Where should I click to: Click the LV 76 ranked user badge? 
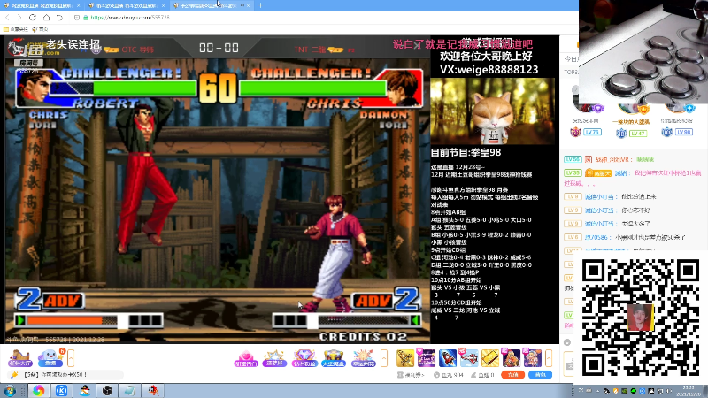click(592, 132)
